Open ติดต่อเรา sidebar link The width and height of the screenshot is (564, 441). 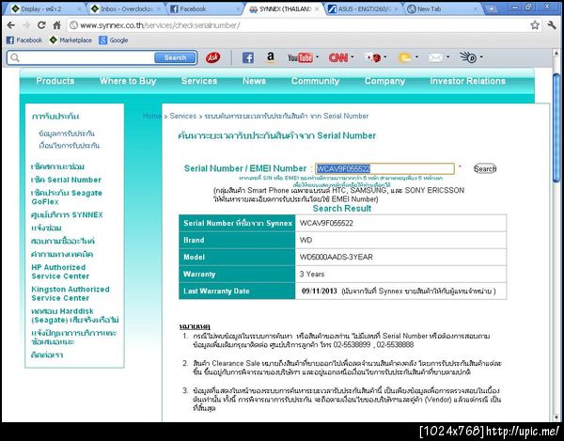47,355
